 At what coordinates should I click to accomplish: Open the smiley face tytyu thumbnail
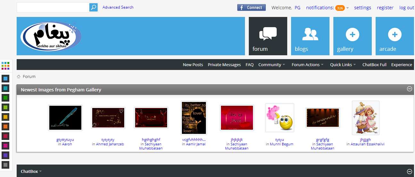[280, 118]
